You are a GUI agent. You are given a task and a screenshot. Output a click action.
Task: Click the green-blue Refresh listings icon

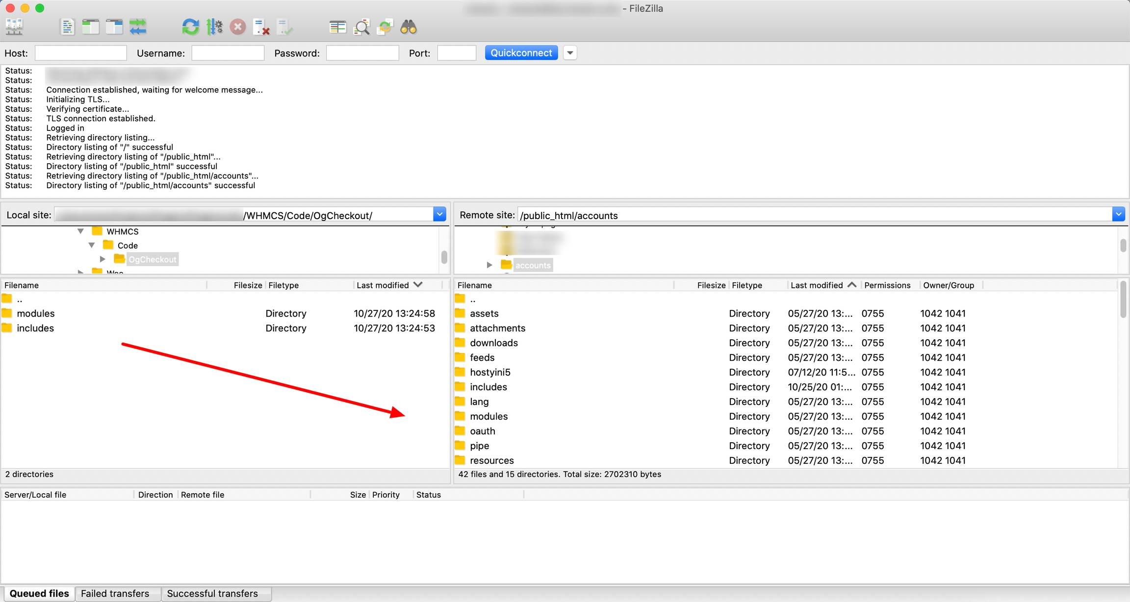click(190, 27)
